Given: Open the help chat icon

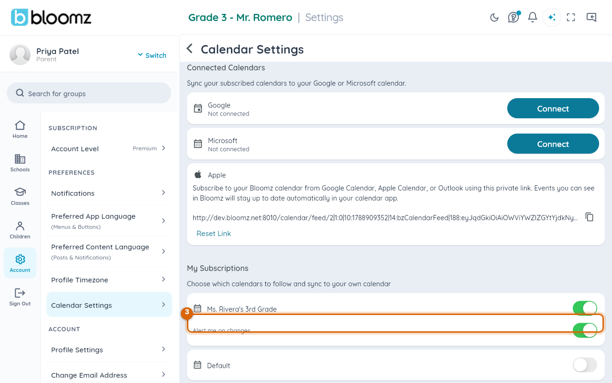Looking at the screenshot, I should click(514, 17).
